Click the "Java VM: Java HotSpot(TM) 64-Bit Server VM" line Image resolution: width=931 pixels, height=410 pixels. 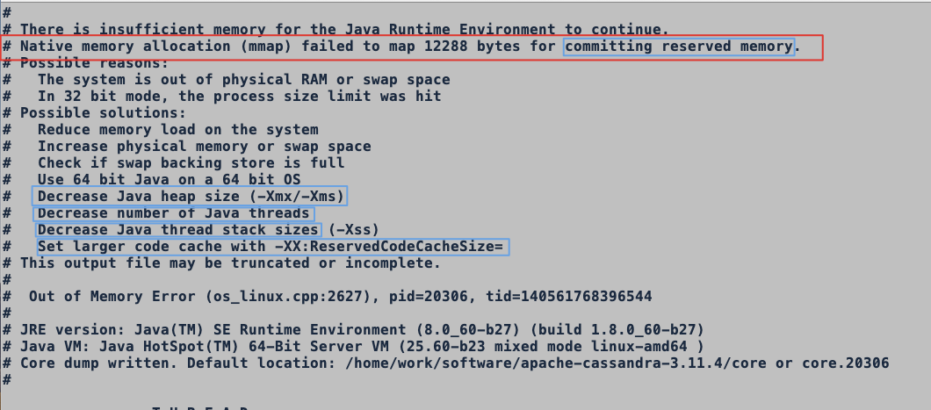pyautogui.click(x=353, y=346)
